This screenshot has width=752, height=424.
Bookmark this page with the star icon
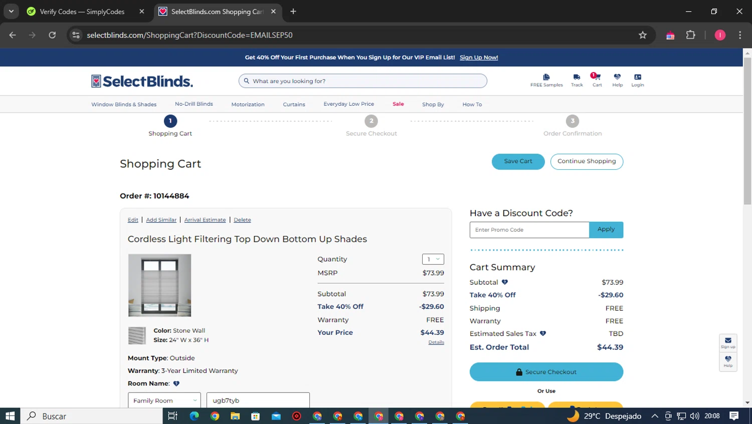[x=643, y=35]
